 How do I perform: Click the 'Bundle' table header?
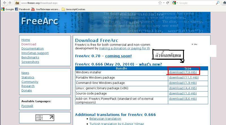[x=121, y=68]
